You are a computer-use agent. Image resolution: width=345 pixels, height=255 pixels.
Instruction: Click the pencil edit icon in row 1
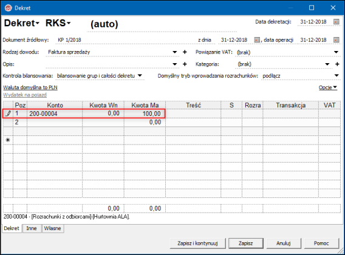pos(8,114)
